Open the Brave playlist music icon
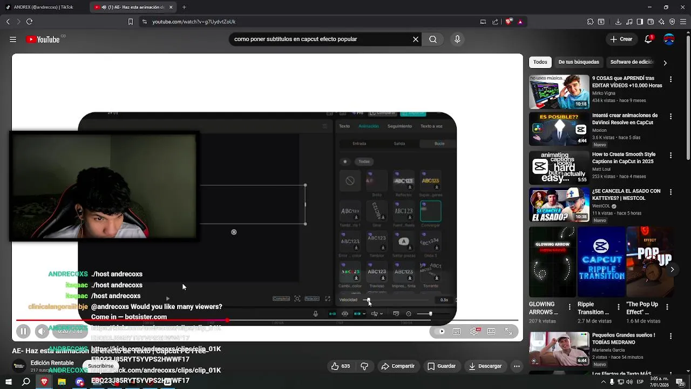The image size is (691, 389). click(x=629, y=22)
